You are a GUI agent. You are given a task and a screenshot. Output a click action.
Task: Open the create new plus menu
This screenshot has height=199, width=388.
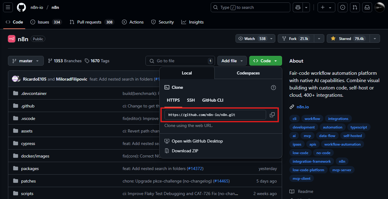pyautogui.click(x=326, y=7)
